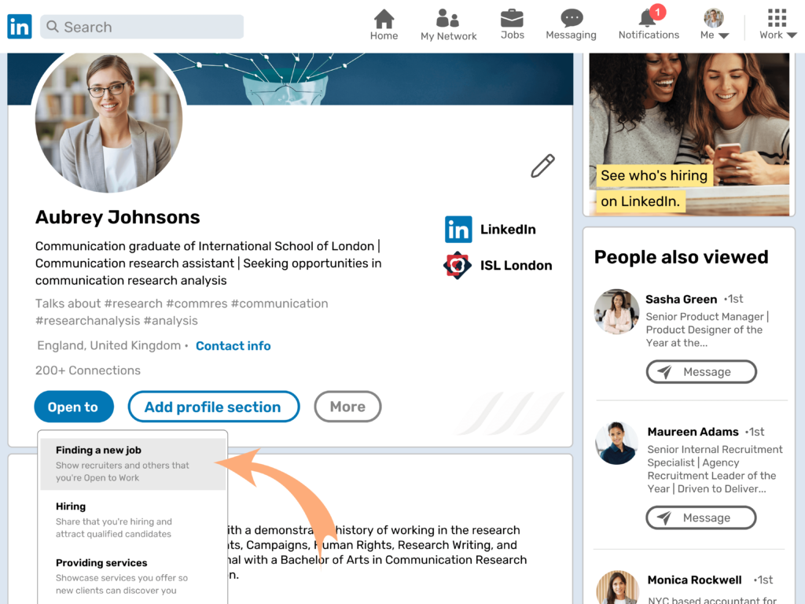Open Contact info
805x604 pixels.
click(x=233, y=345)
